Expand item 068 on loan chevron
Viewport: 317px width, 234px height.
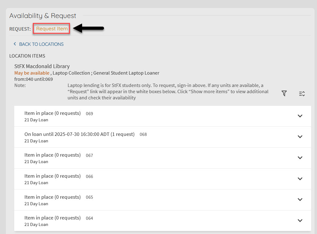pyautogui.click(x=300, y=137)
